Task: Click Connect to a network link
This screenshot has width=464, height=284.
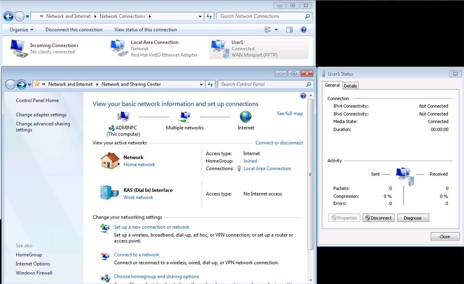Action: (136, 255)
